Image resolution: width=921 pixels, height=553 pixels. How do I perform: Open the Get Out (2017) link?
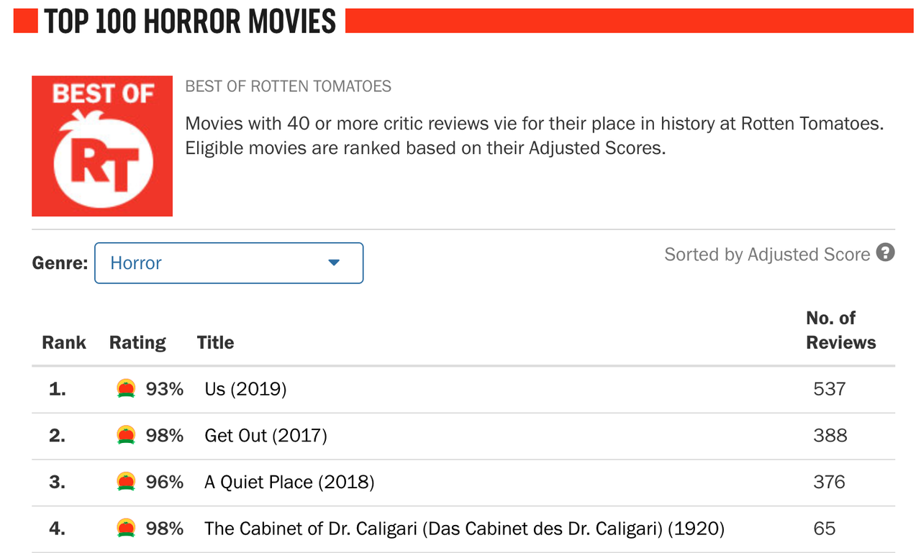coord(266,436)
